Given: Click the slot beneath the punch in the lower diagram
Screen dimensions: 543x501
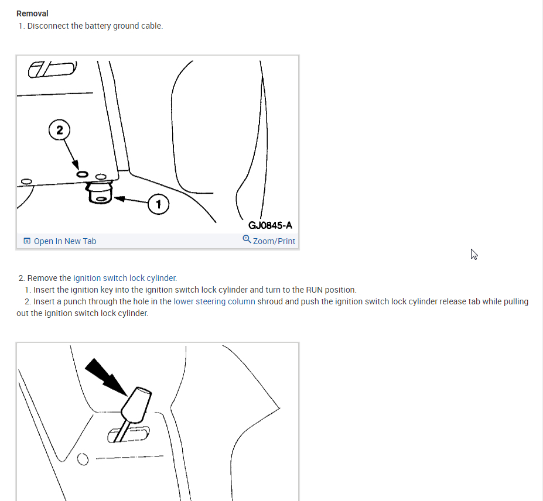Looking at the screenshot, I should tap(128, 434).
